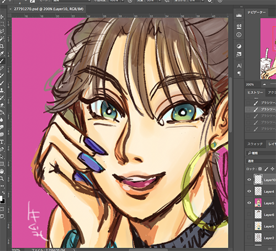Select the Magic Wand tool
276x251 pixels.
[2, 39]
